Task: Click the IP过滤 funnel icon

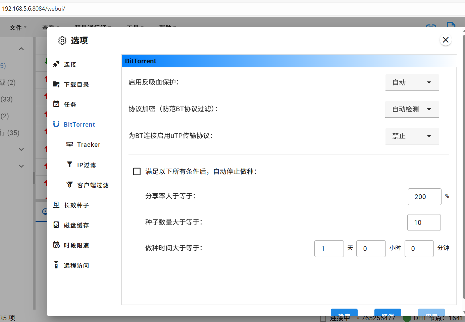Action: pos(69,165)
